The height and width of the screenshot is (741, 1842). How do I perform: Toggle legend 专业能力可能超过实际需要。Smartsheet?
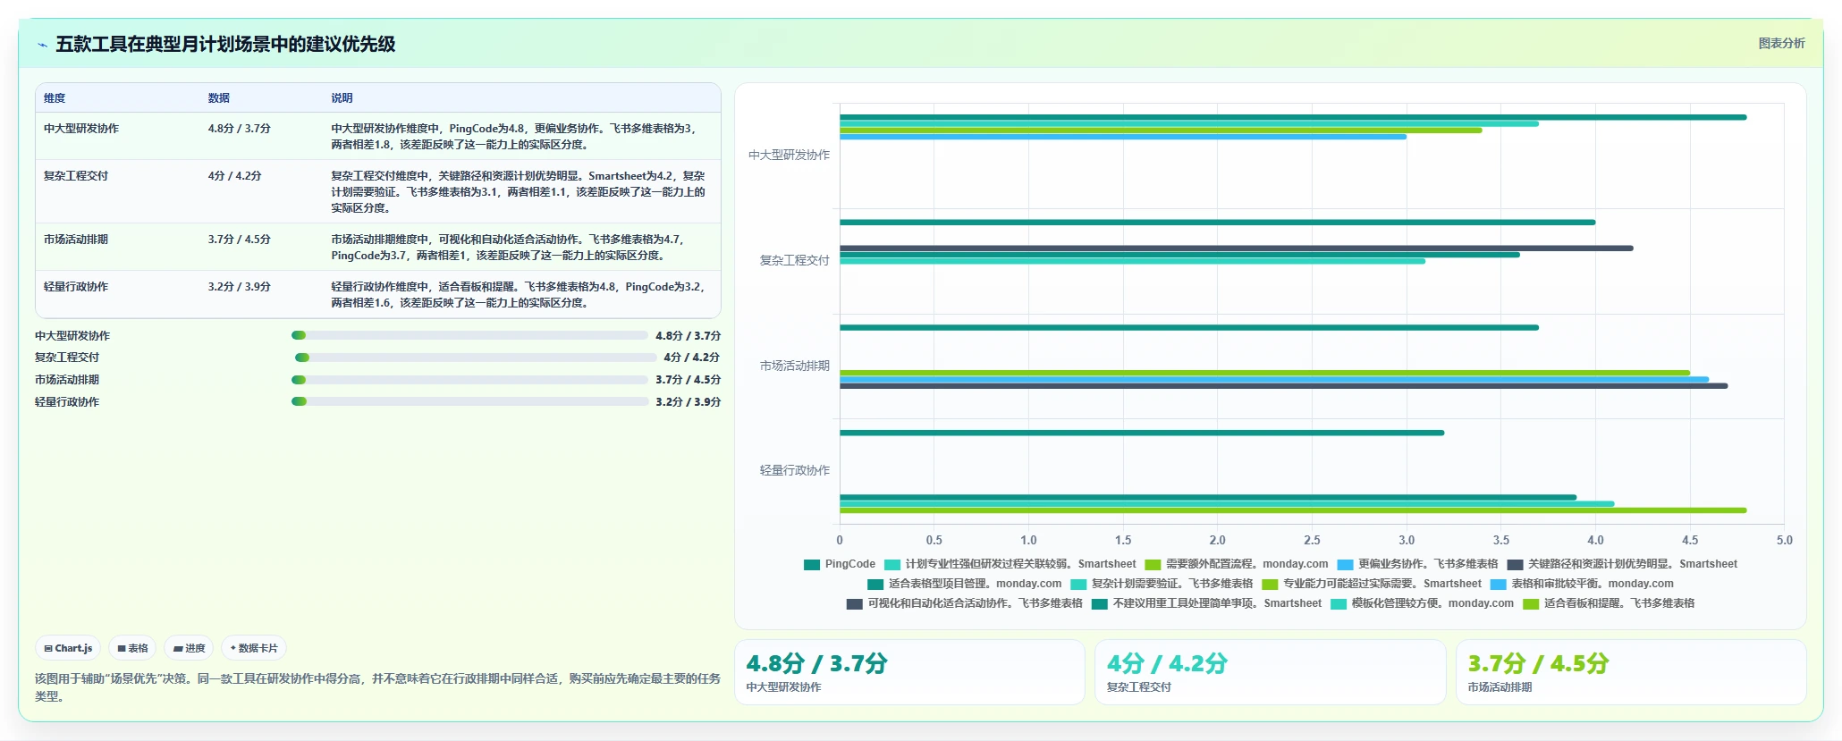tap(1372, 584)
